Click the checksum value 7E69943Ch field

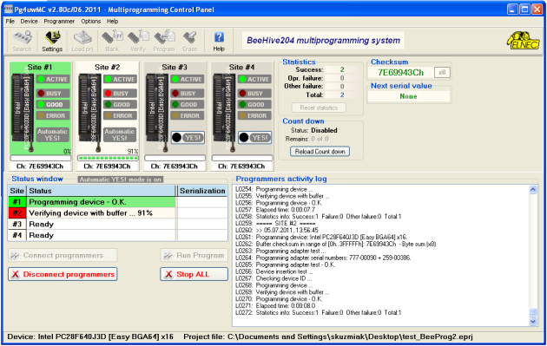[401, 73]
